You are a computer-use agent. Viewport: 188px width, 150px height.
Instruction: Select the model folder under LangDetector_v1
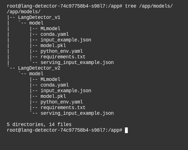click(x=36, y=23)
